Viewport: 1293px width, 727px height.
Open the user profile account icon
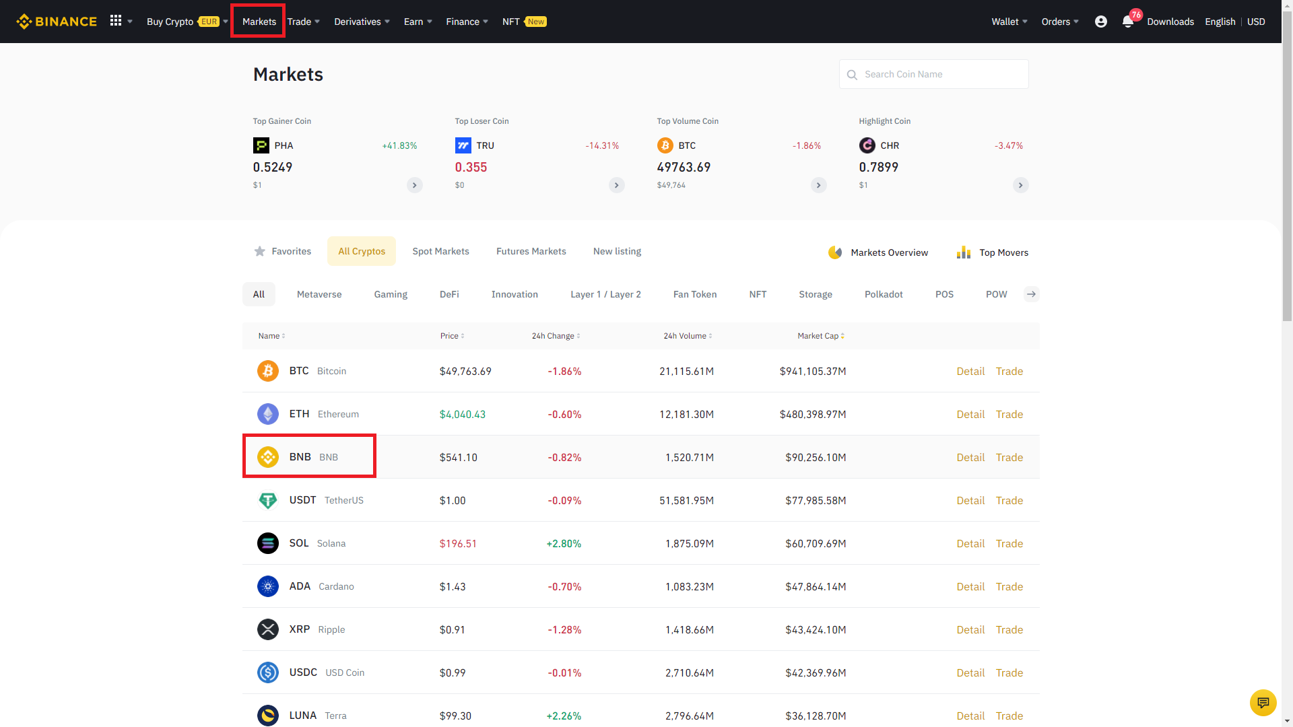coord(1101,22)
